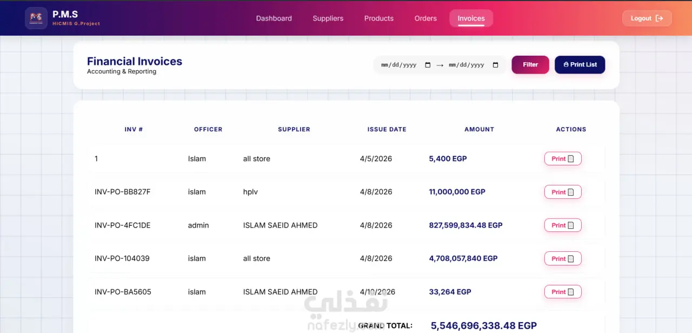
Task: Select the Invoices tab
Action: point(471,18)
